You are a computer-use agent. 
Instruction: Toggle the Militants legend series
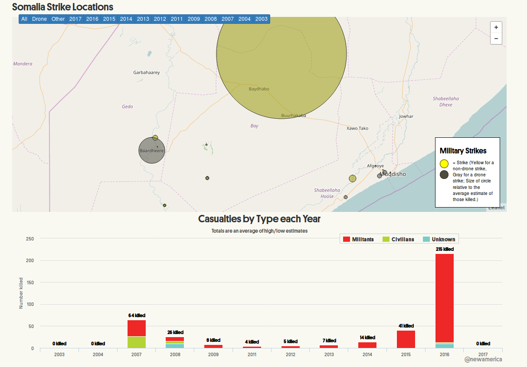click(x=358, y=239)
